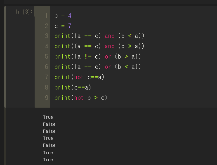Click line number 9 in gutter
This screenshot has width=217, height=165.
click(x=46, y=98)
